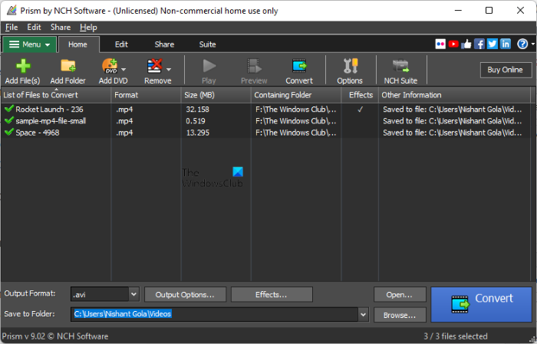Screen dimensions: 537x344
Task: Switch to the Home tab
Action: [77, 44]
